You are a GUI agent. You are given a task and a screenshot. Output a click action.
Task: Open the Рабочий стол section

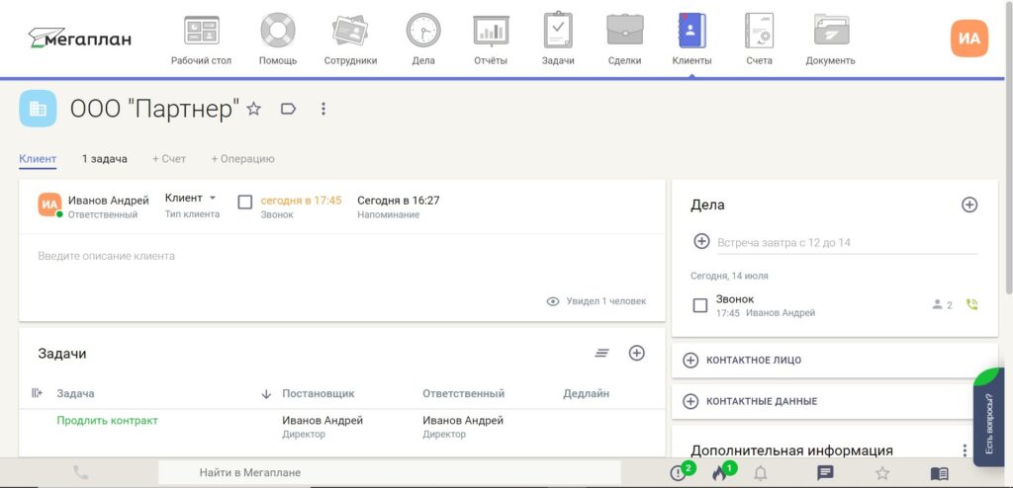[201, 41]
